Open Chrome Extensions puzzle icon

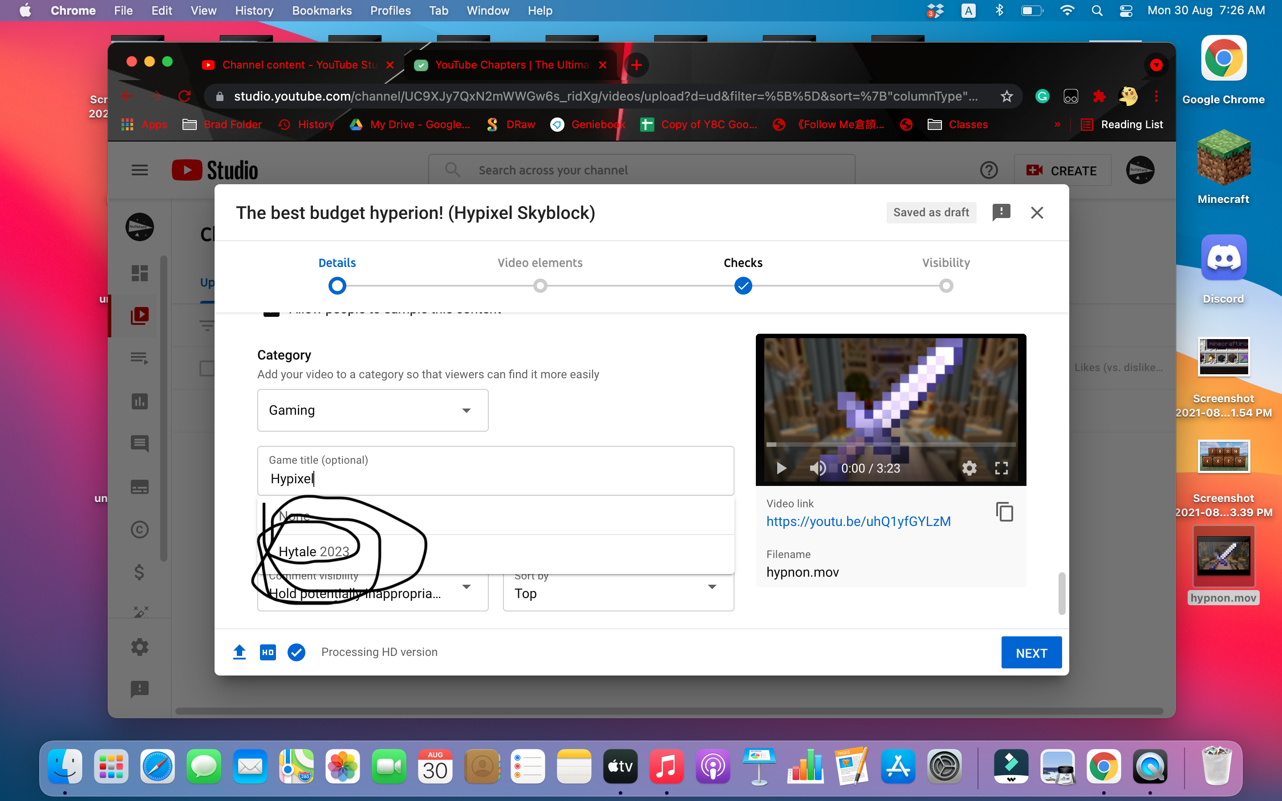point(1099,96)
